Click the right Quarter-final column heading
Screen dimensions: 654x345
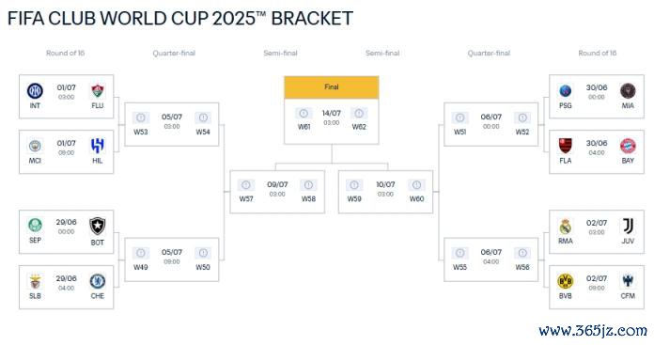click(x=489, y=53)
